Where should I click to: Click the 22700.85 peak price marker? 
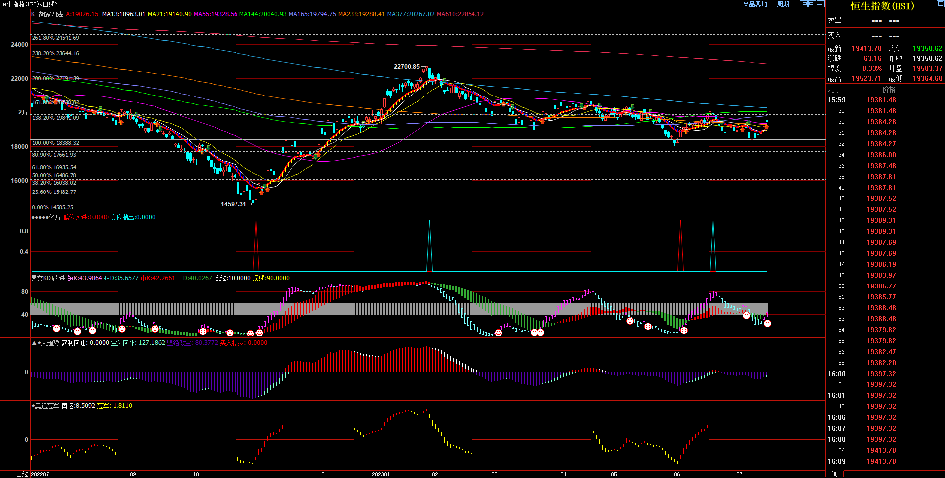click(x=407, y=67)
